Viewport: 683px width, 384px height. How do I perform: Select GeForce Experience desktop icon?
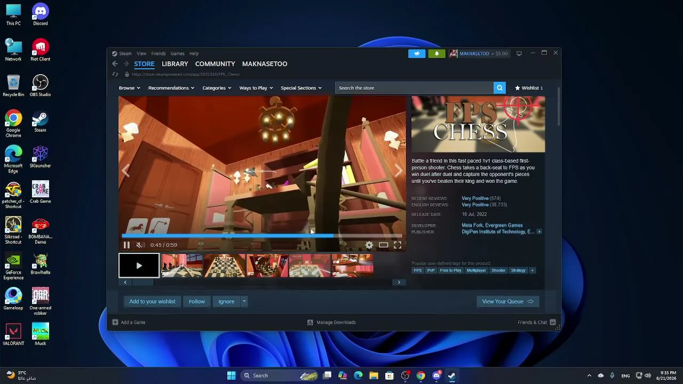tap(13, 266)
